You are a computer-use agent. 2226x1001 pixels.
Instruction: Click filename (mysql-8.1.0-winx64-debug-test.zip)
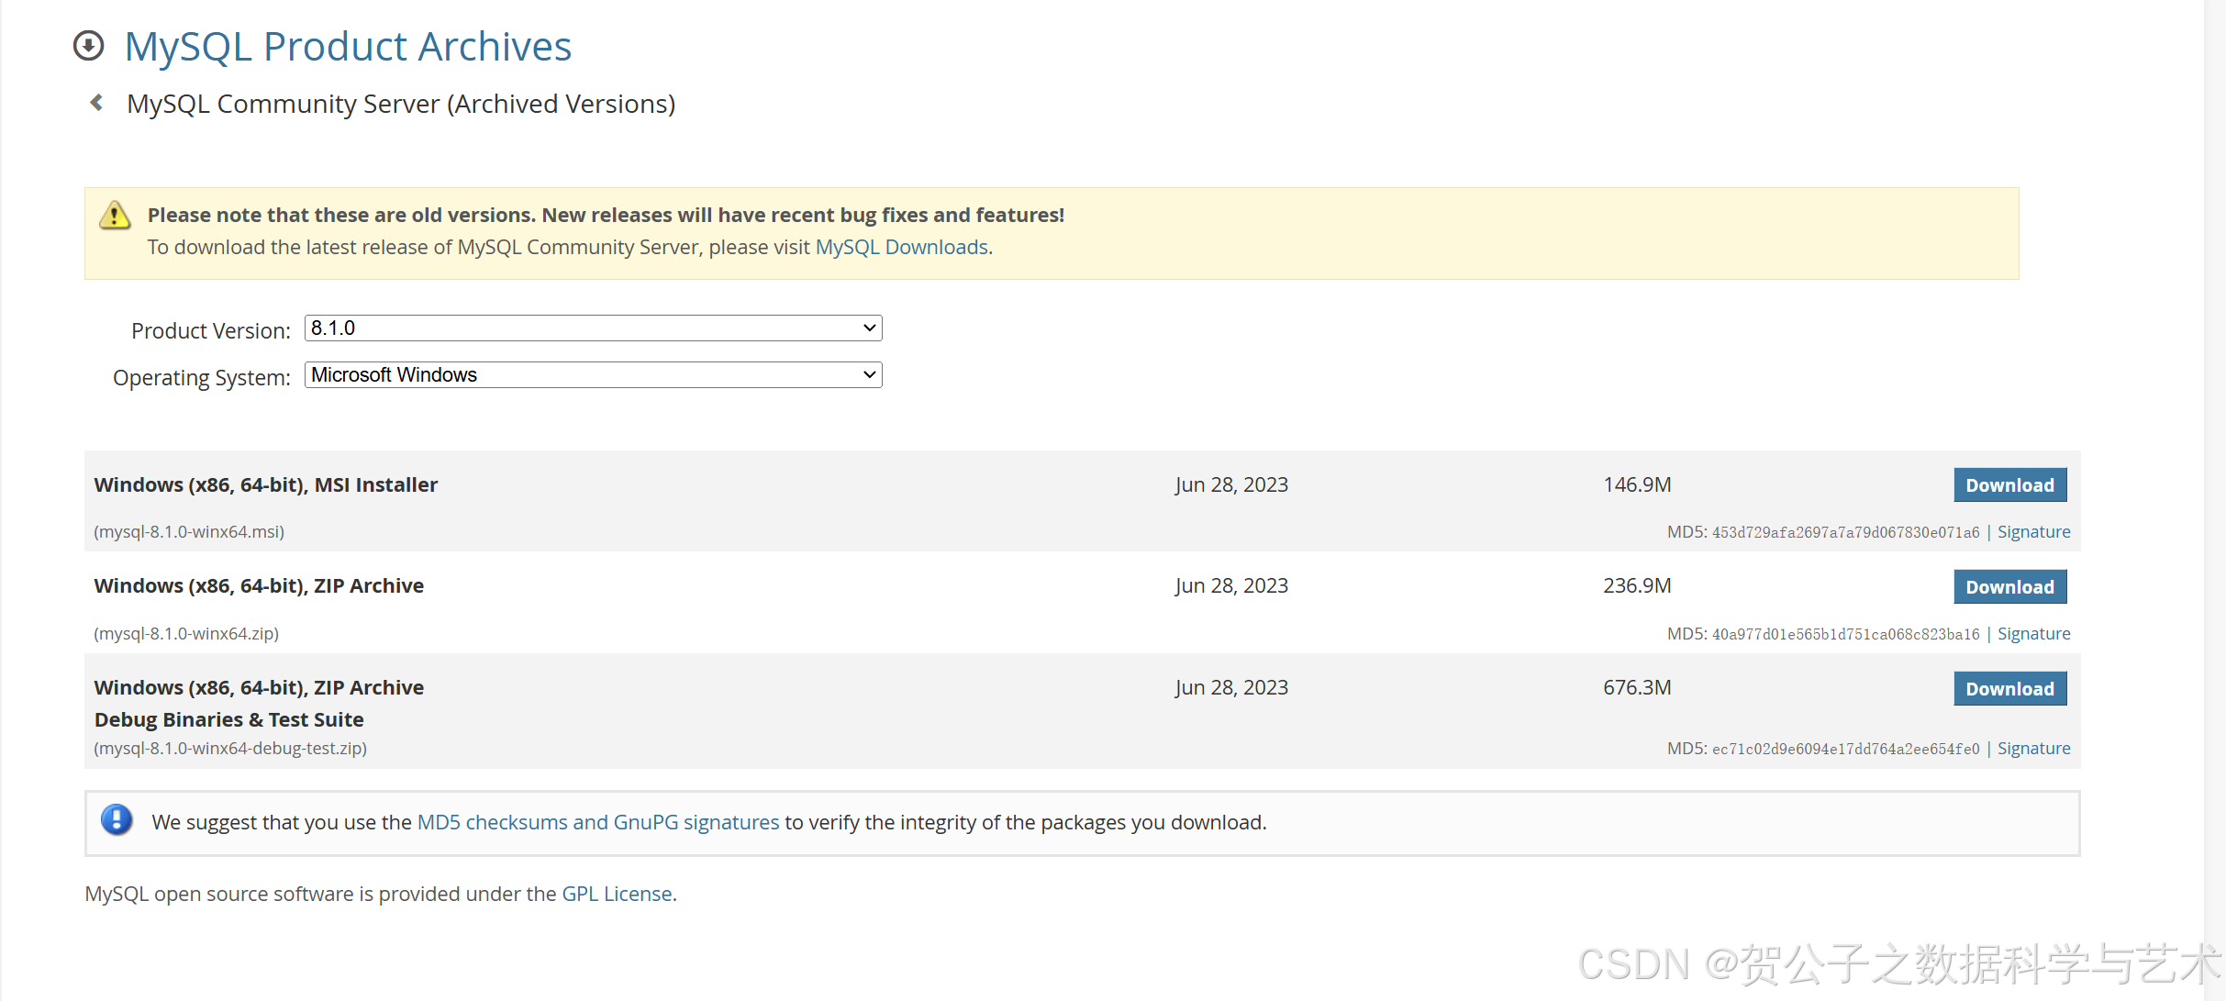pos(230,749)
